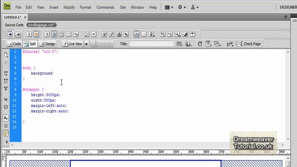
Task: Click into the Title input field
Action: coord(152,44)
